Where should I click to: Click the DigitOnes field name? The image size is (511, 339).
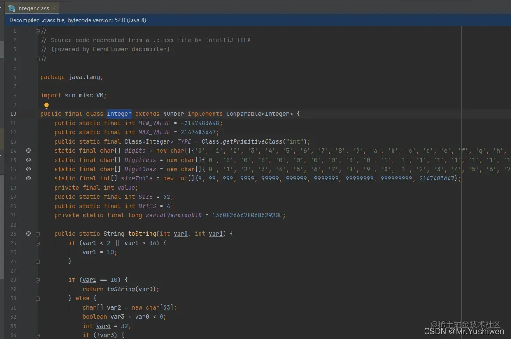(140, 169)
